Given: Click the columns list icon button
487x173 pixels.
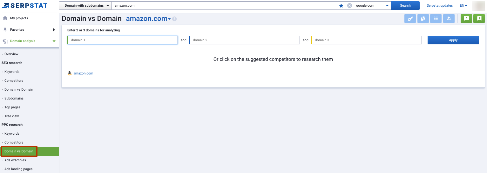Looking at the screenshot, I should click(436, 19).
